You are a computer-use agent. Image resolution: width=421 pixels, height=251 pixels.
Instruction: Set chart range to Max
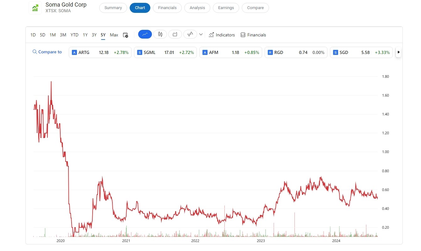(114, 35)
